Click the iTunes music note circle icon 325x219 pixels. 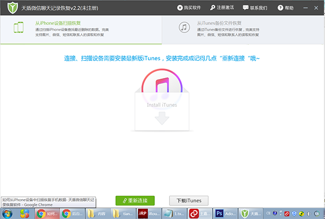click(x=184, y=27)
